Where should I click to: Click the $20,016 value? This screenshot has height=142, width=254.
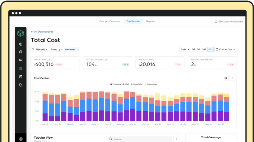(147, 65)
